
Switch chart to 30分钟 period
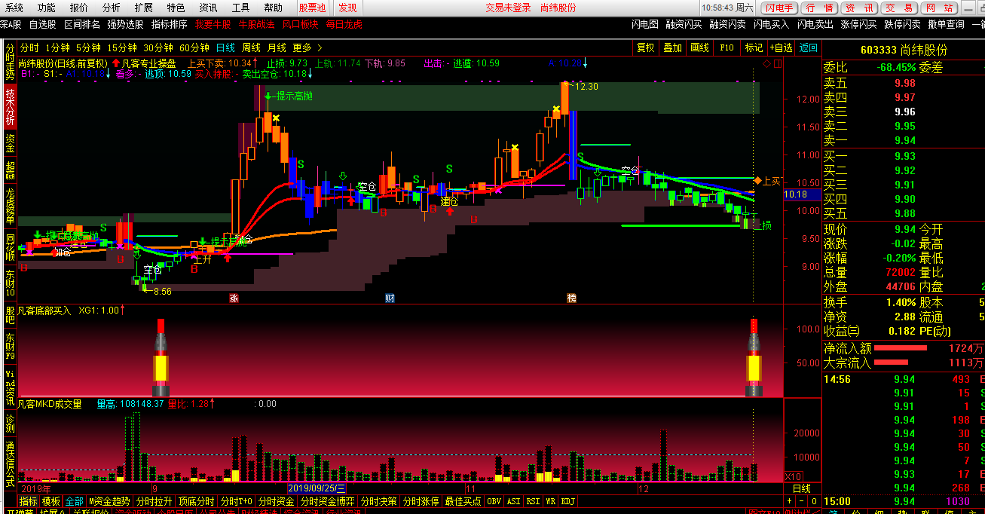[158, 47]
